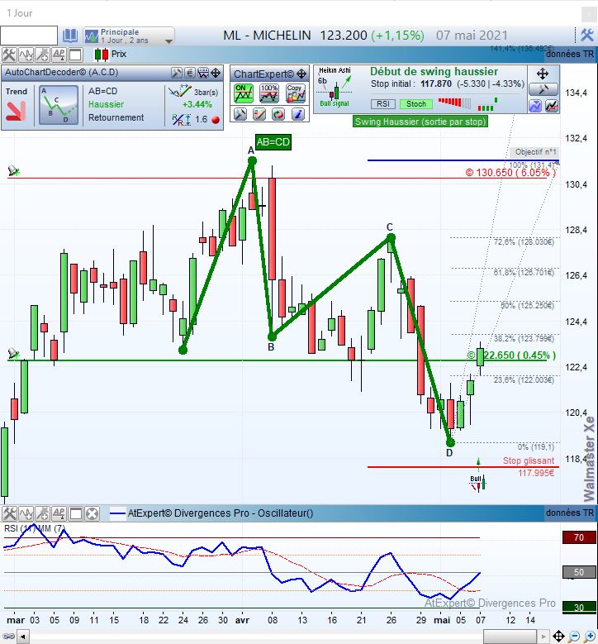Click the 122.650 (0.45%) alert label
The height and width of the screenshot is (644, 598).
pos(511,355)
